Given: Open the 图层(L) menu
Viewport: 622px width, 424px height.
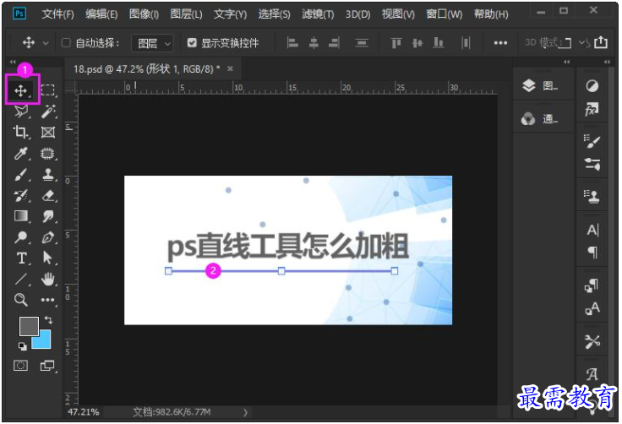Looking at the screenshot, I should tap(186, 14).
